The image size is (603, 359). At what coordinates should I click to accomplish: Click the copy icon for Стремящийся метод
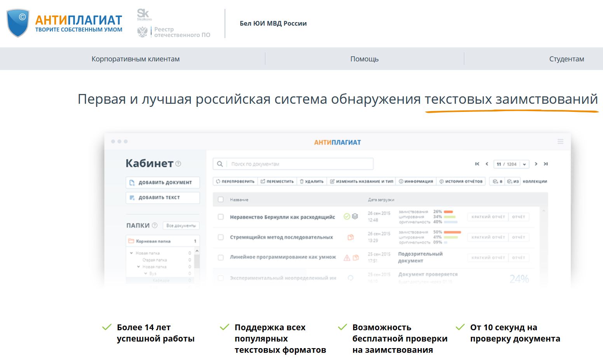[350, 237]
